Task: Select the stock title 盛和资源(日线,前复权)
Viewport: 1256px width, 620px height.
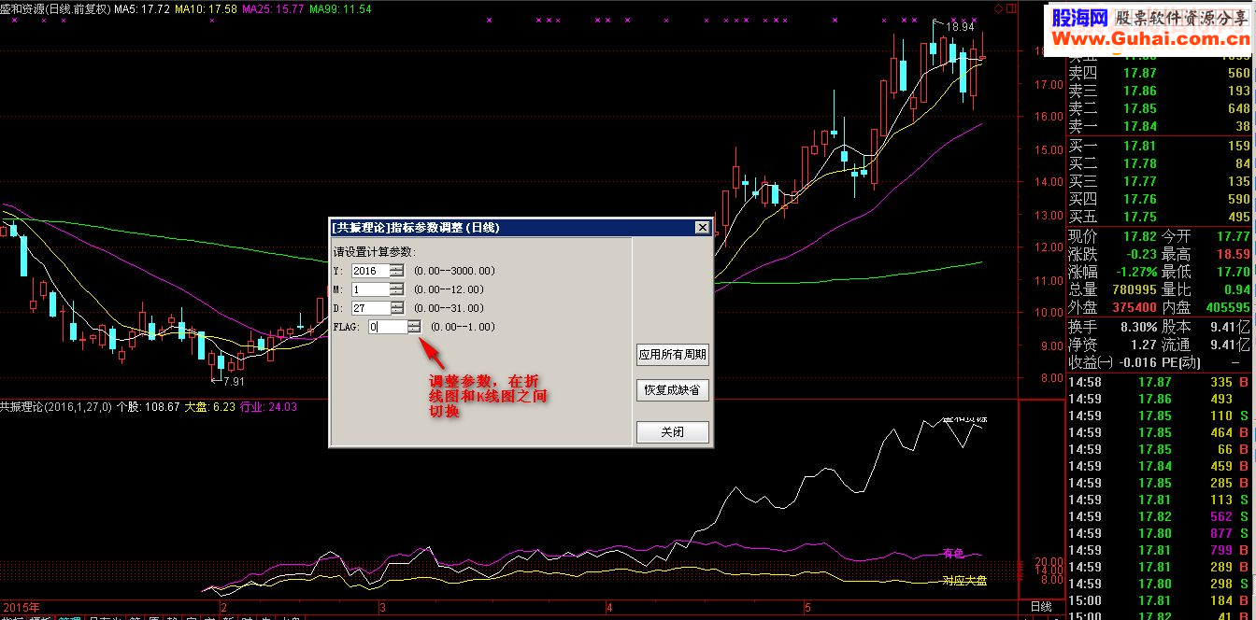Action: [x=55, y=8]
